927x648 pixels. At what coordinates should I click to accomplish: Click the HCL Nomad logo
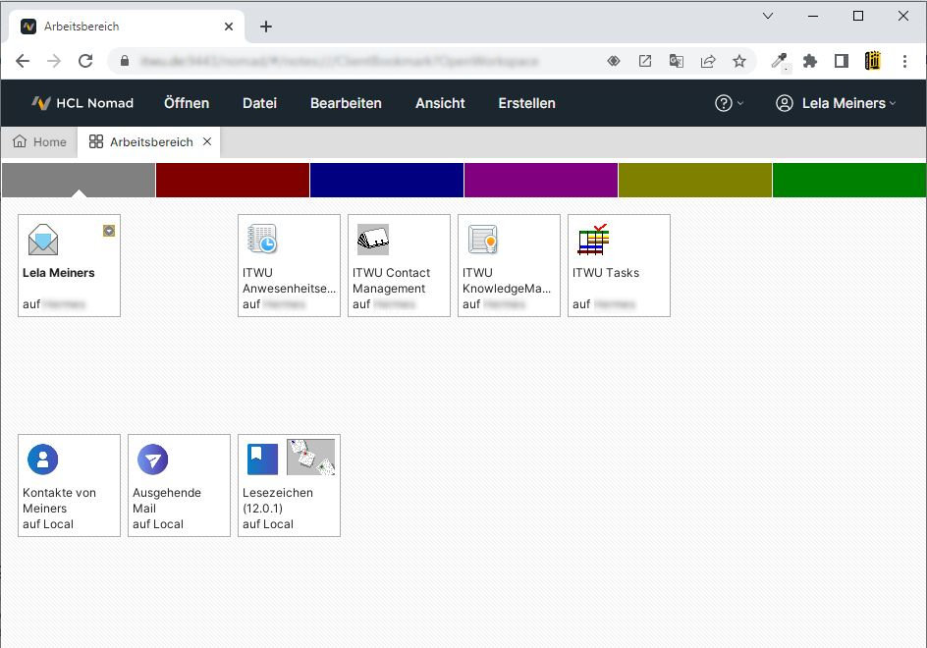pyautogui.click(x=82, y=103)
